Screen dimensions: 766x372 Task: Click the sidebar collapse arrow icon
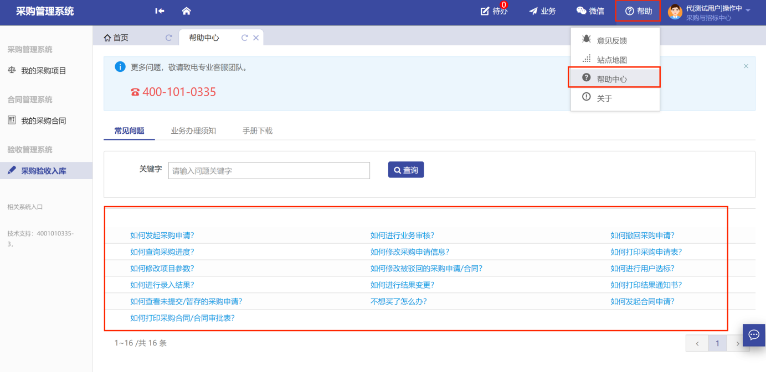[160, 11]
